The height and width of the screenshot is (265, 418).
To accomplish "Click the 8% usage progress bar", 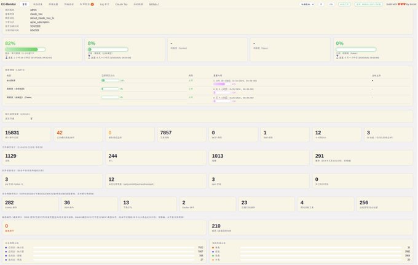I will [108, 50].
